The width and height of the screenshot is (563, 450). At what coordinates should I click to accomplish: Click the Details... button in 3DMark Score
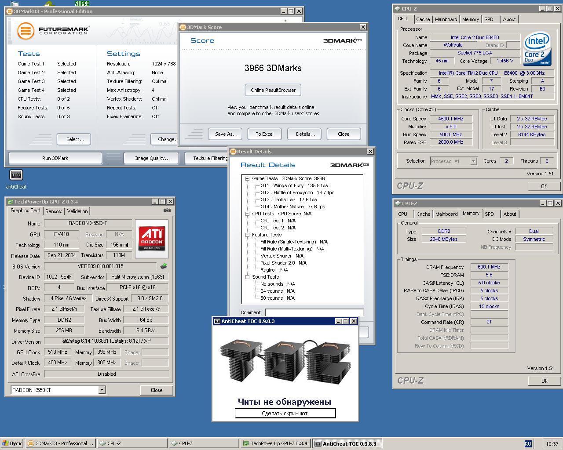304,134
